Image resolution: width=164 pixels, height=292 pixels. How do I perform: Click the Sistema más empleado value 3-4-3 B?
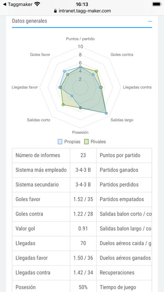(83, 170)
